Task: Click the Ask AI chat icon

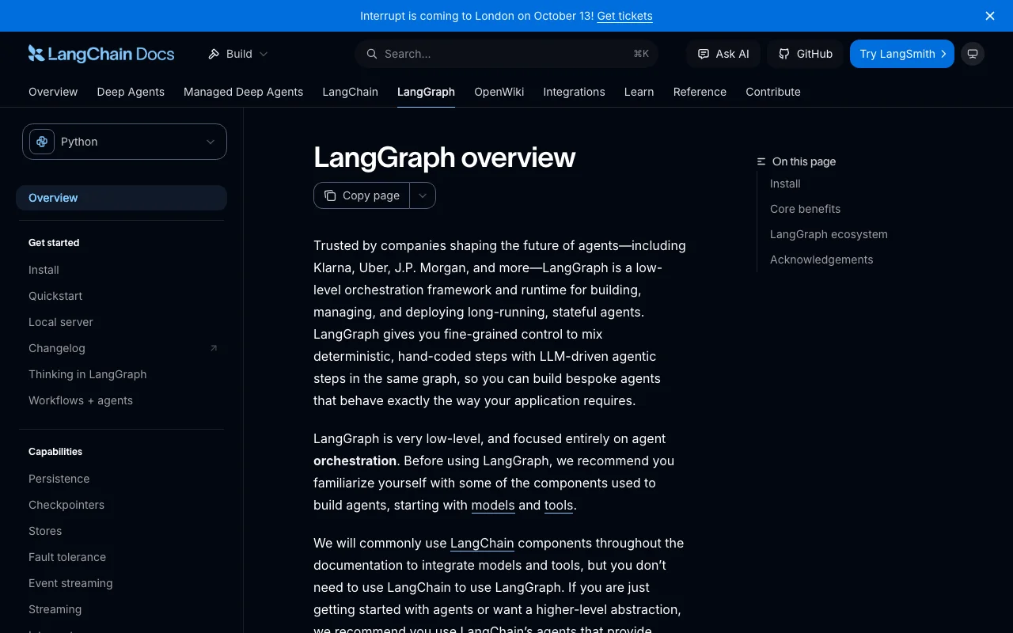Action: (703, 54)
